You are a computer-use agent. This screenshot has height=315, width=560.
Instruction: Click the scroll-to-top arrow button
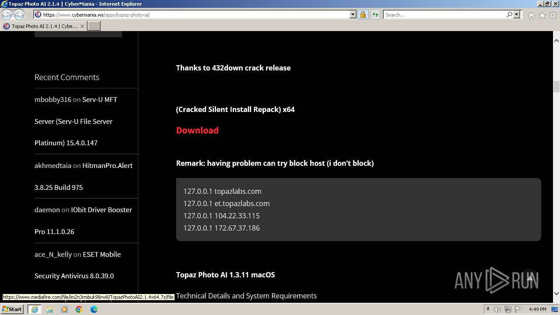529,277
